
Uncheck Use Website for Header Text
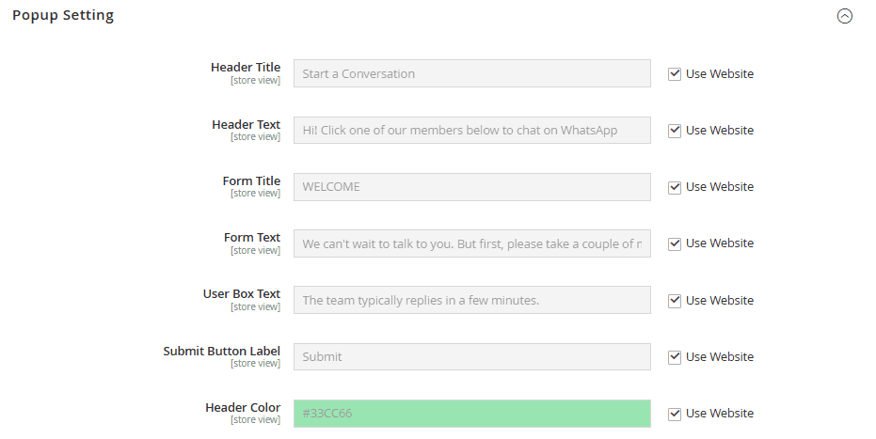pos(675,131)
